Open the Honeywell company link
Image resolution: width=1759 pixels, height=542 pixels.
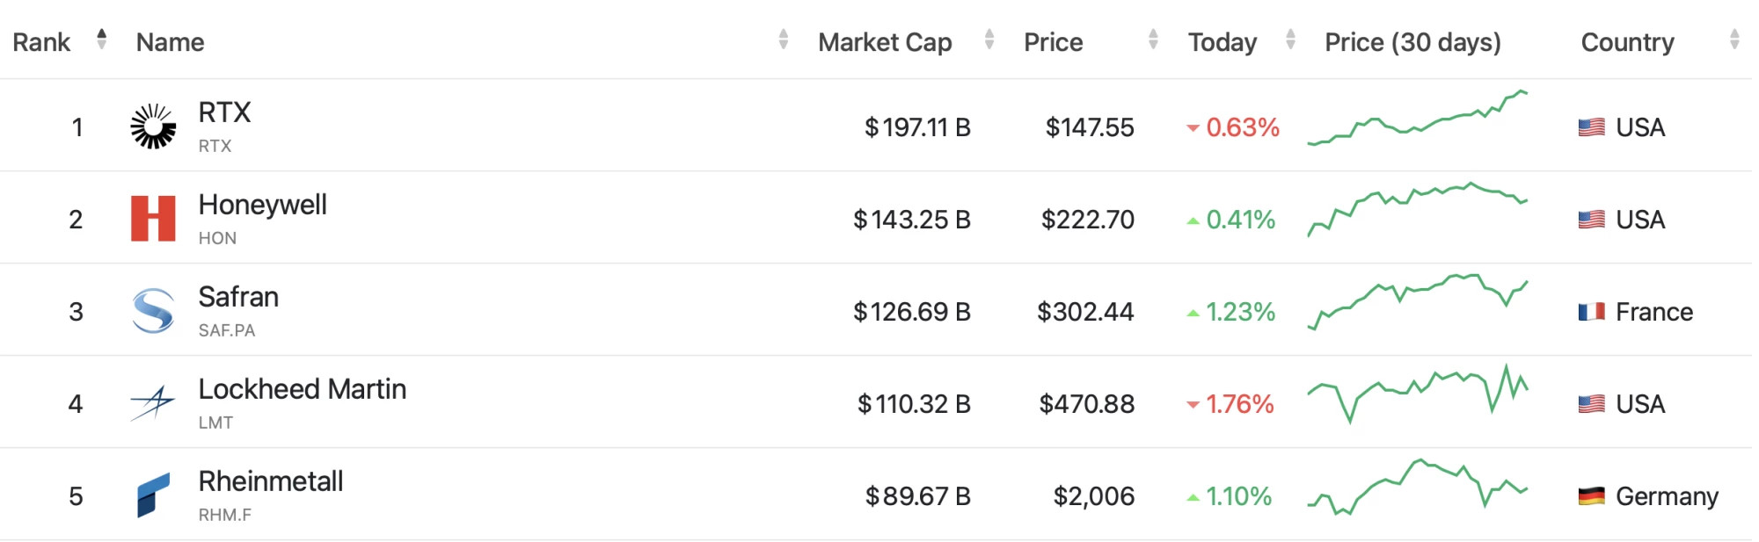click(x=262, y=205)
